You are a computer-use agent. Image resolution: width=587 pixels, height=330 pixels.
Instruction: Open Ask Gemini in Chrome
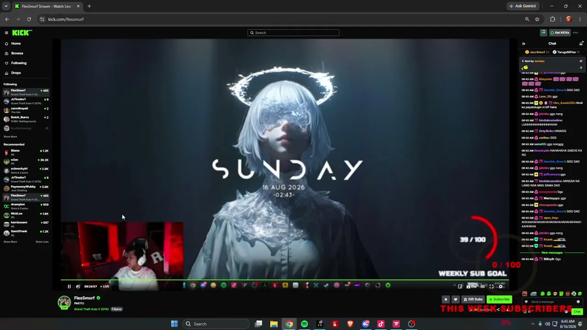pos(522,6)
